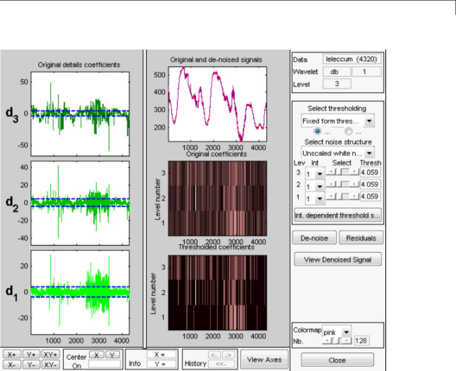The image size is (456, 371).
Task: Click left arrow of level 3 slider
Action: point(330,172)
